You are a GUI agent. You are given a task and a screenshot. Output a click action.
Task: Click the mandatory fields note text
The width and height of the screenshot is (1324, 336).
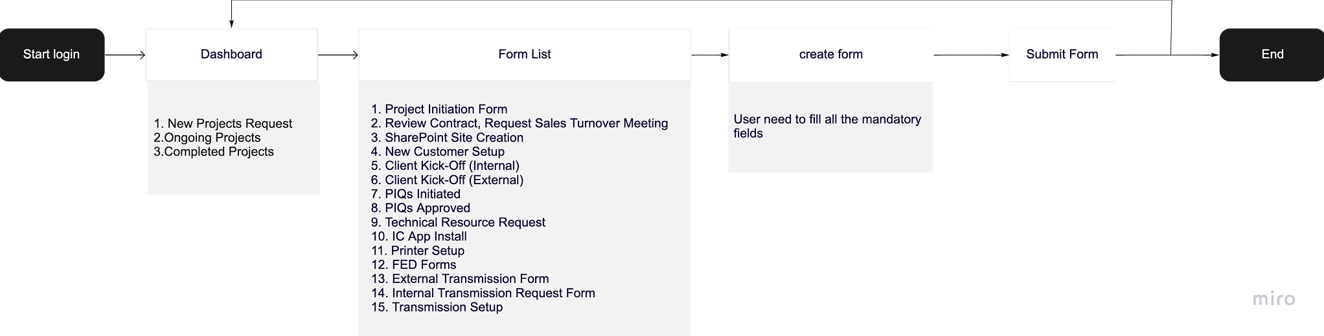click(x=827, y=126)
